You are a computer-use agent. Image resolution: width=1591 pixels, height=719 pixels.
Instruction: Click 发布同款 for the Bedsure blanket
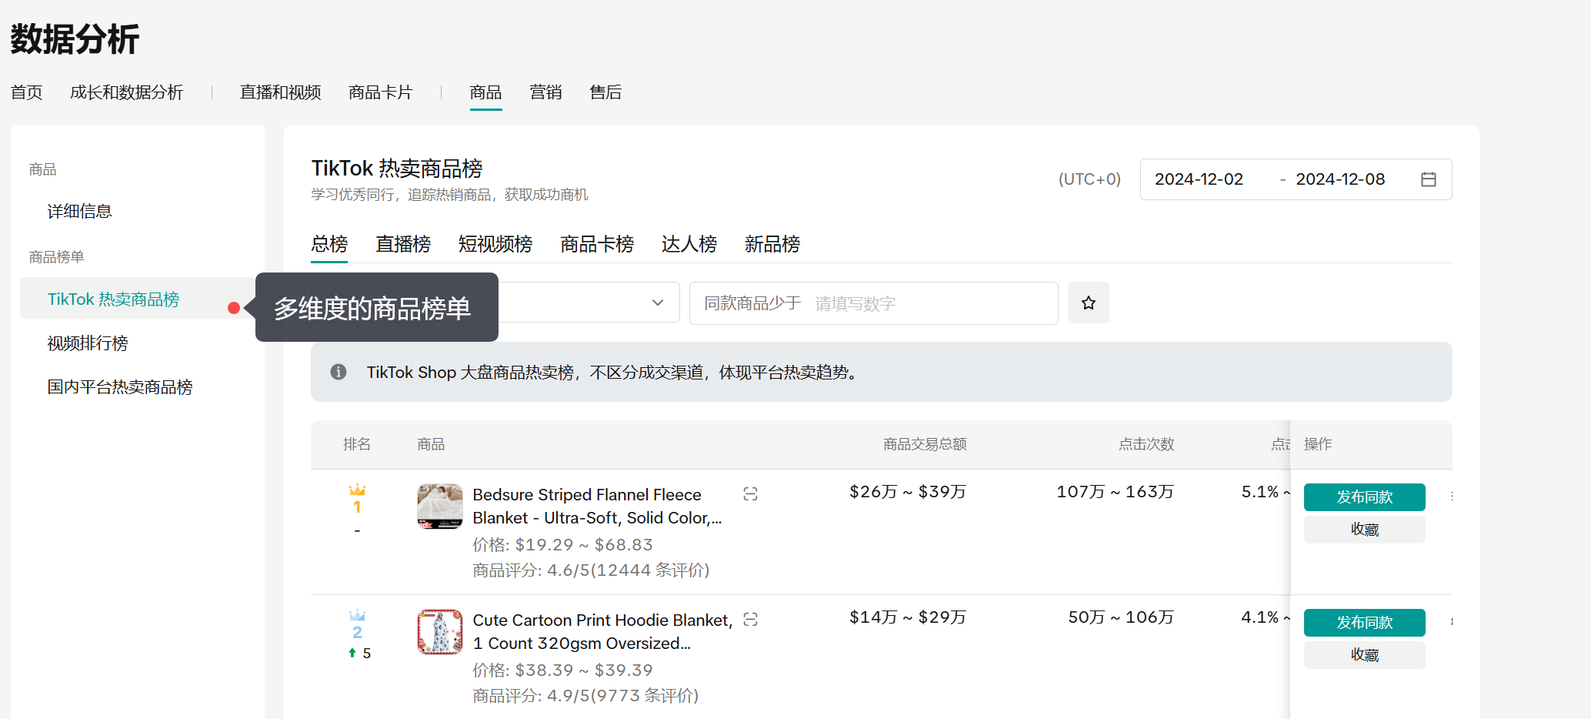click(x=1363, y=497)
